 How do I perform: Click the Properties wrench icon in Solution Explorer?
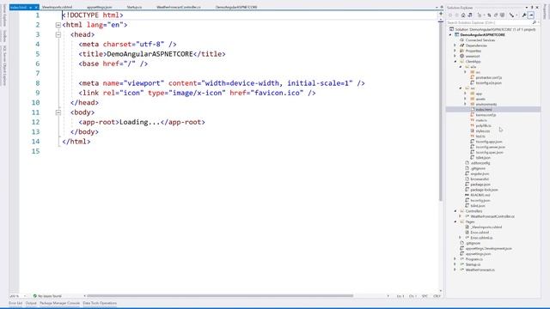[524, 15]
